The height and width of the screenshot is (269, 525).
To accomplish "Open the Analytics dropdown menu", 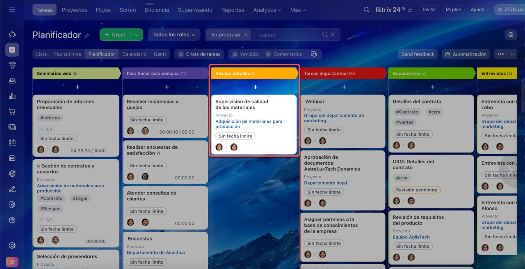I will click(267, 10).
